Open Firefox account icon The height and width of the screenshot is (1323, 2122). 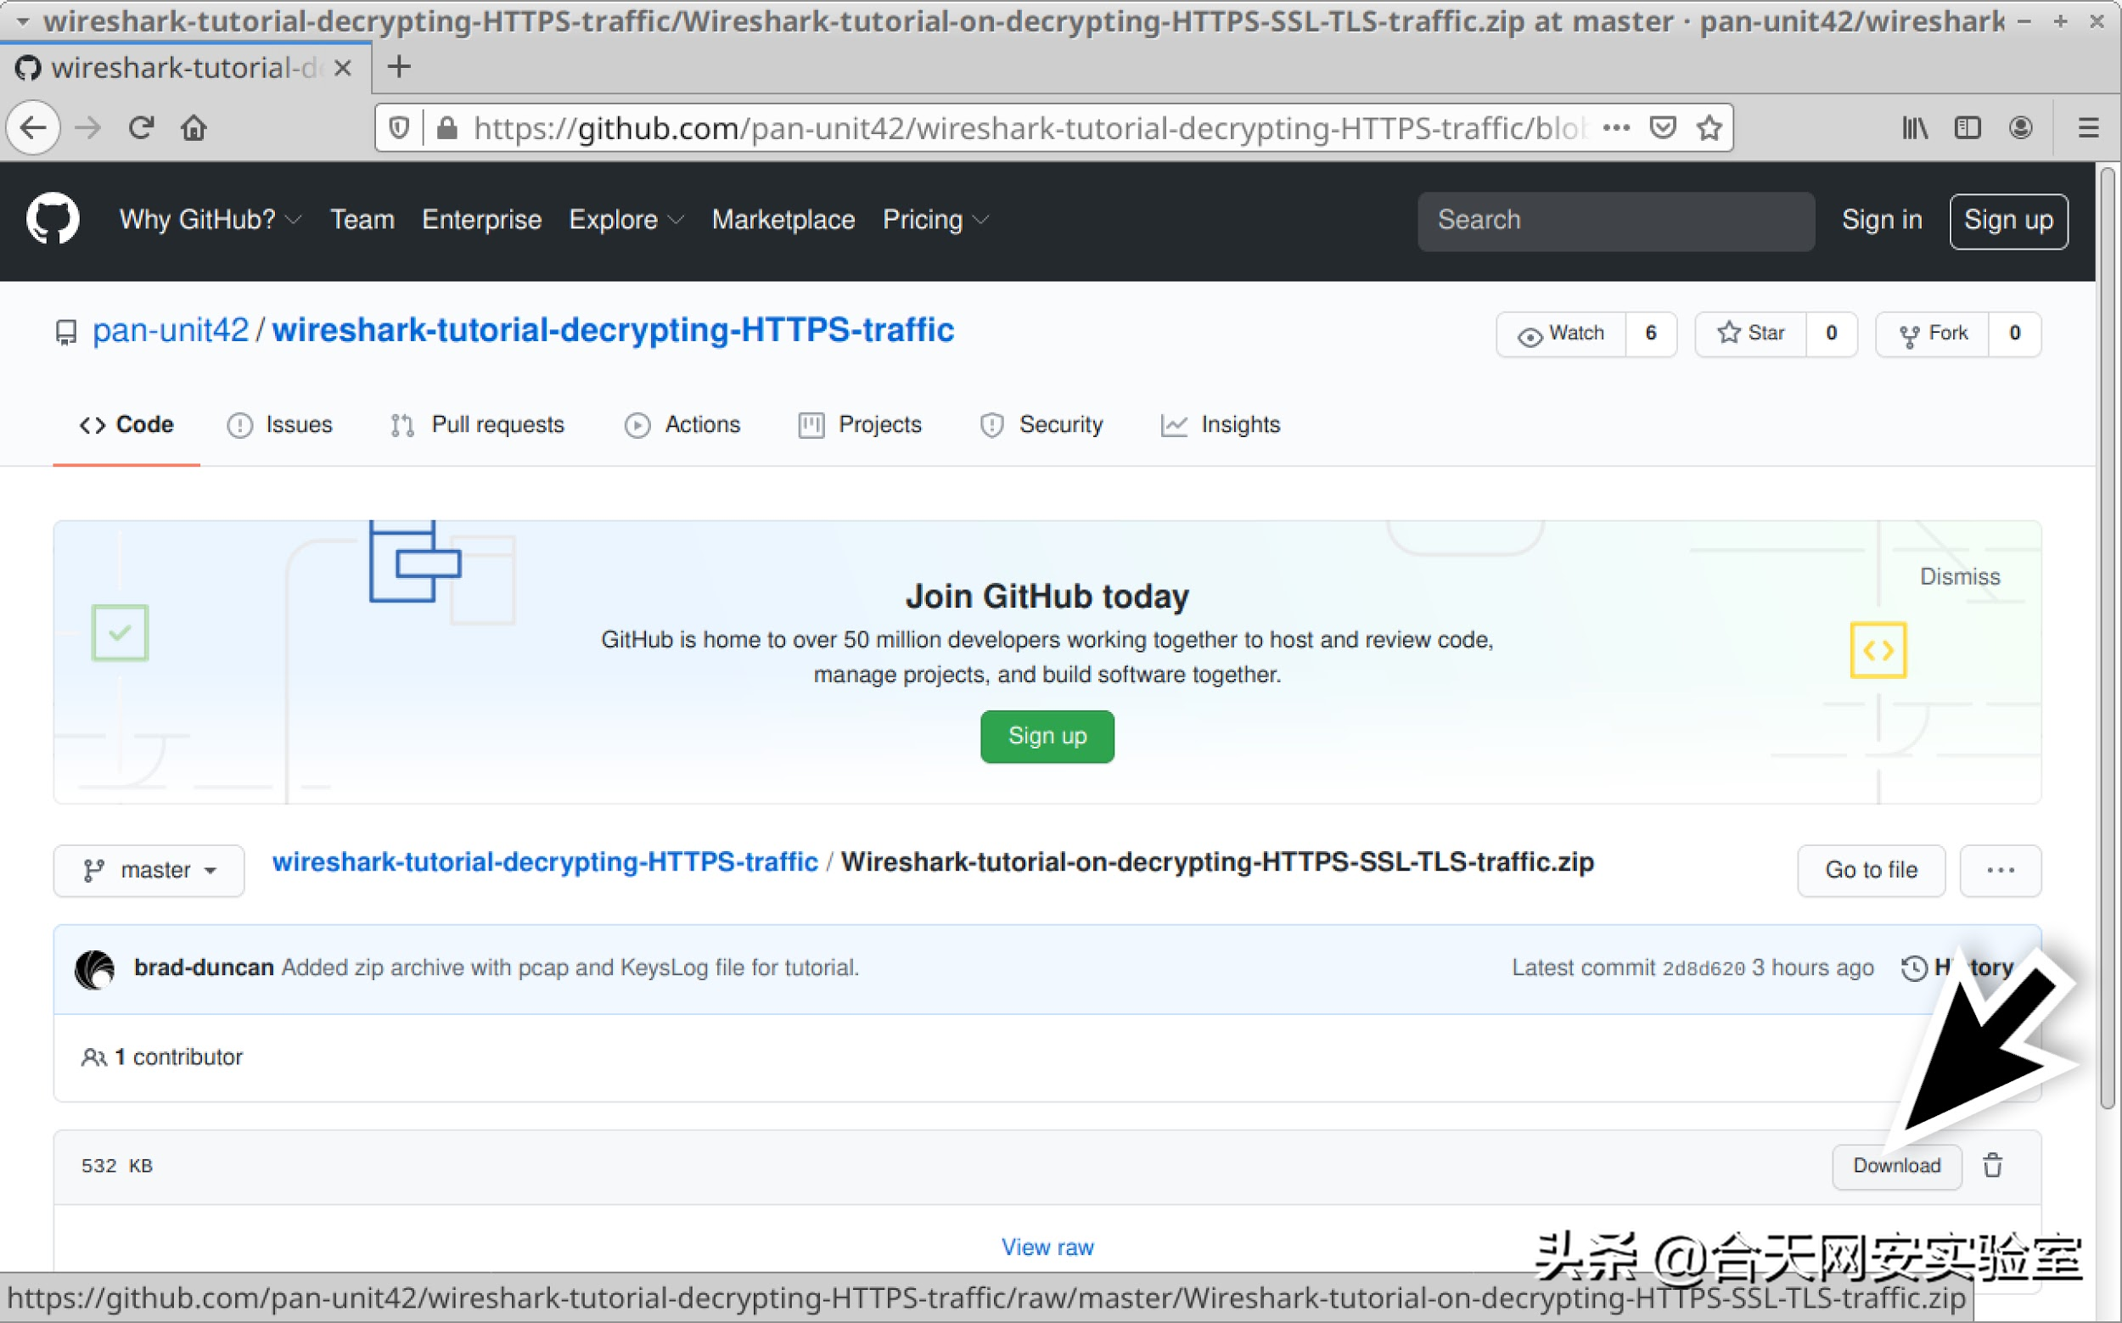(x=2020, y=129)
